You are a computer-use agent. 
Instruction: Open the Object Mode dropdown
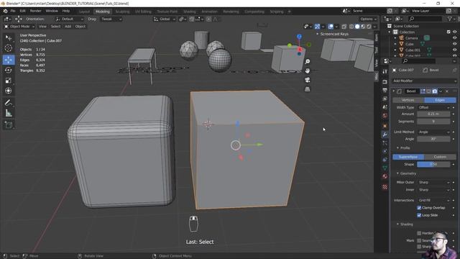[19, 27]
